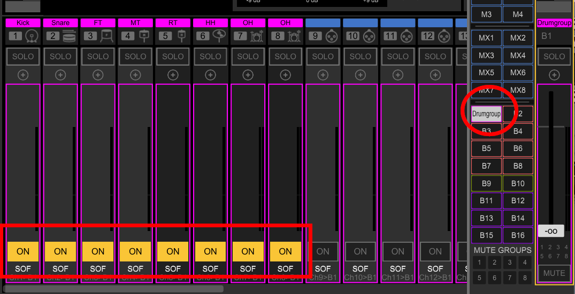Click the plus icon on MT channel 4
The image size is (575, 294).
(135, 75)
